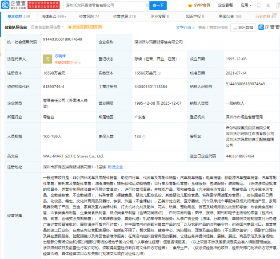Select the unified social credit code value in its table cell
280x259 pixels.
63,39
